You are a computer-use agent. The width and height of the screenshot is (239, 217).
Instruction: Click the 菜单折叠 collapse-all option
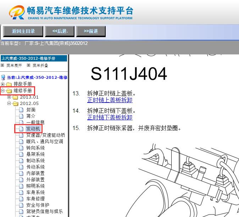click(40, 65)
